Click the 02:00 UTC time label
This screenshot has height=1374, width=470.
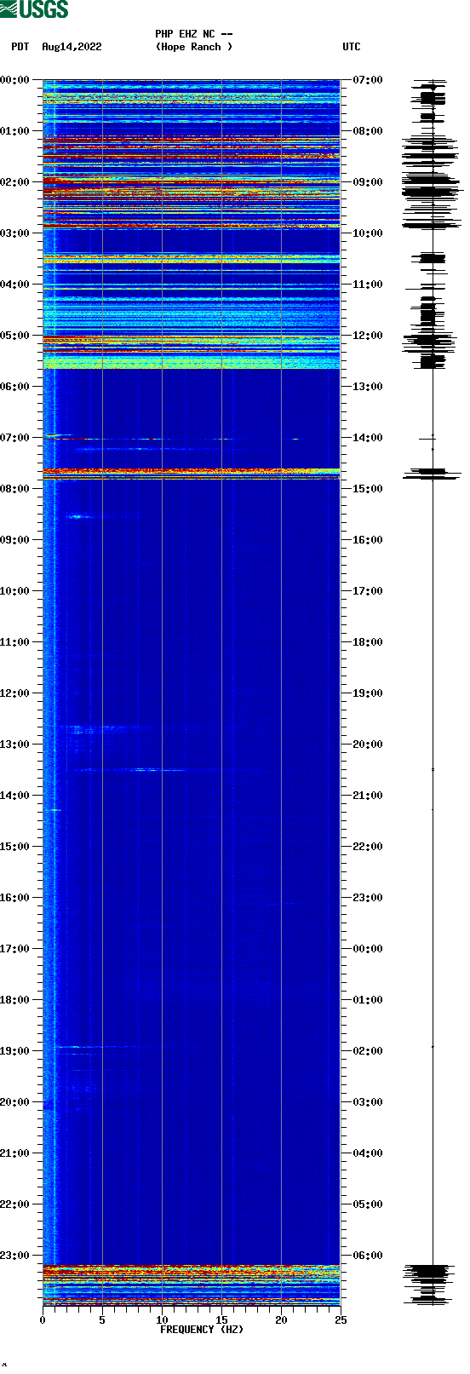(x=368, y=1051)
